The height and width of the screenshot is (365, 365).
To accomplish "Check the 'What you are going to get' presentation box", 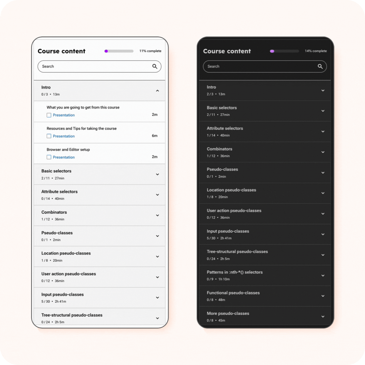I will point(49,115).
